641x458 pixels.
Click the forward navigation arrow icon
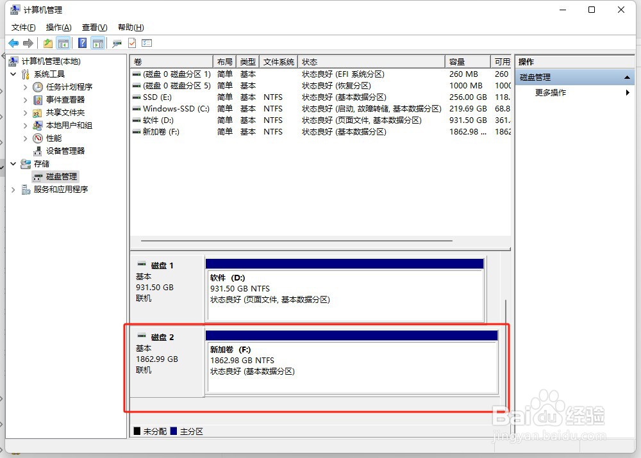point(28,43)
